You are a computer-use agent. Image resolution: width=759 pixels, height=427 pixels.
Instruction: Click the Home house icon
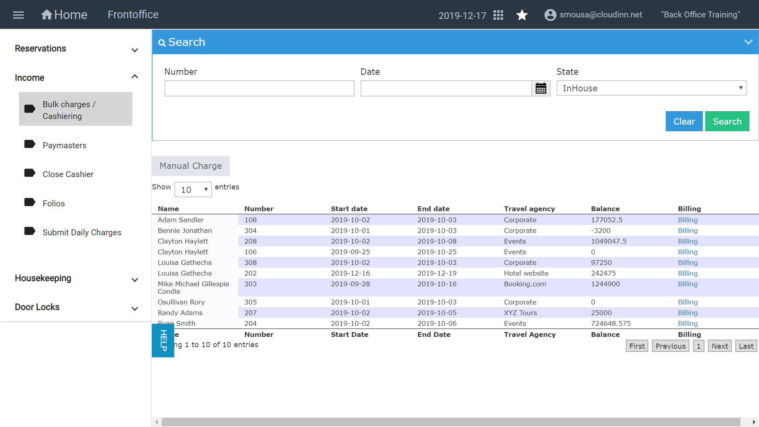(x=47, y=15)
